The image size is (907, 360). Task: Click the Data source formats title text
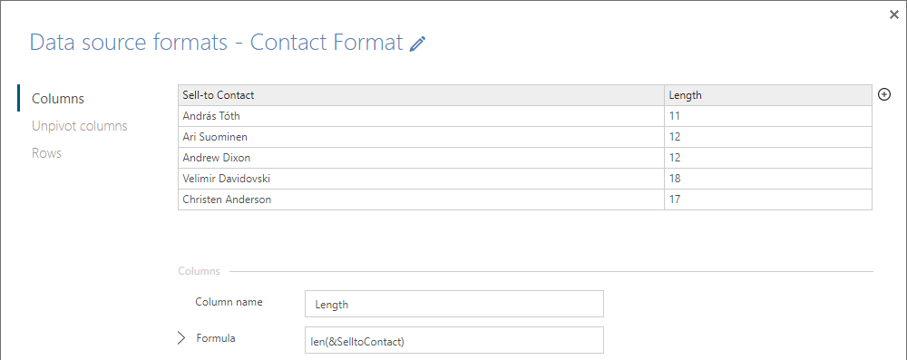129,44
